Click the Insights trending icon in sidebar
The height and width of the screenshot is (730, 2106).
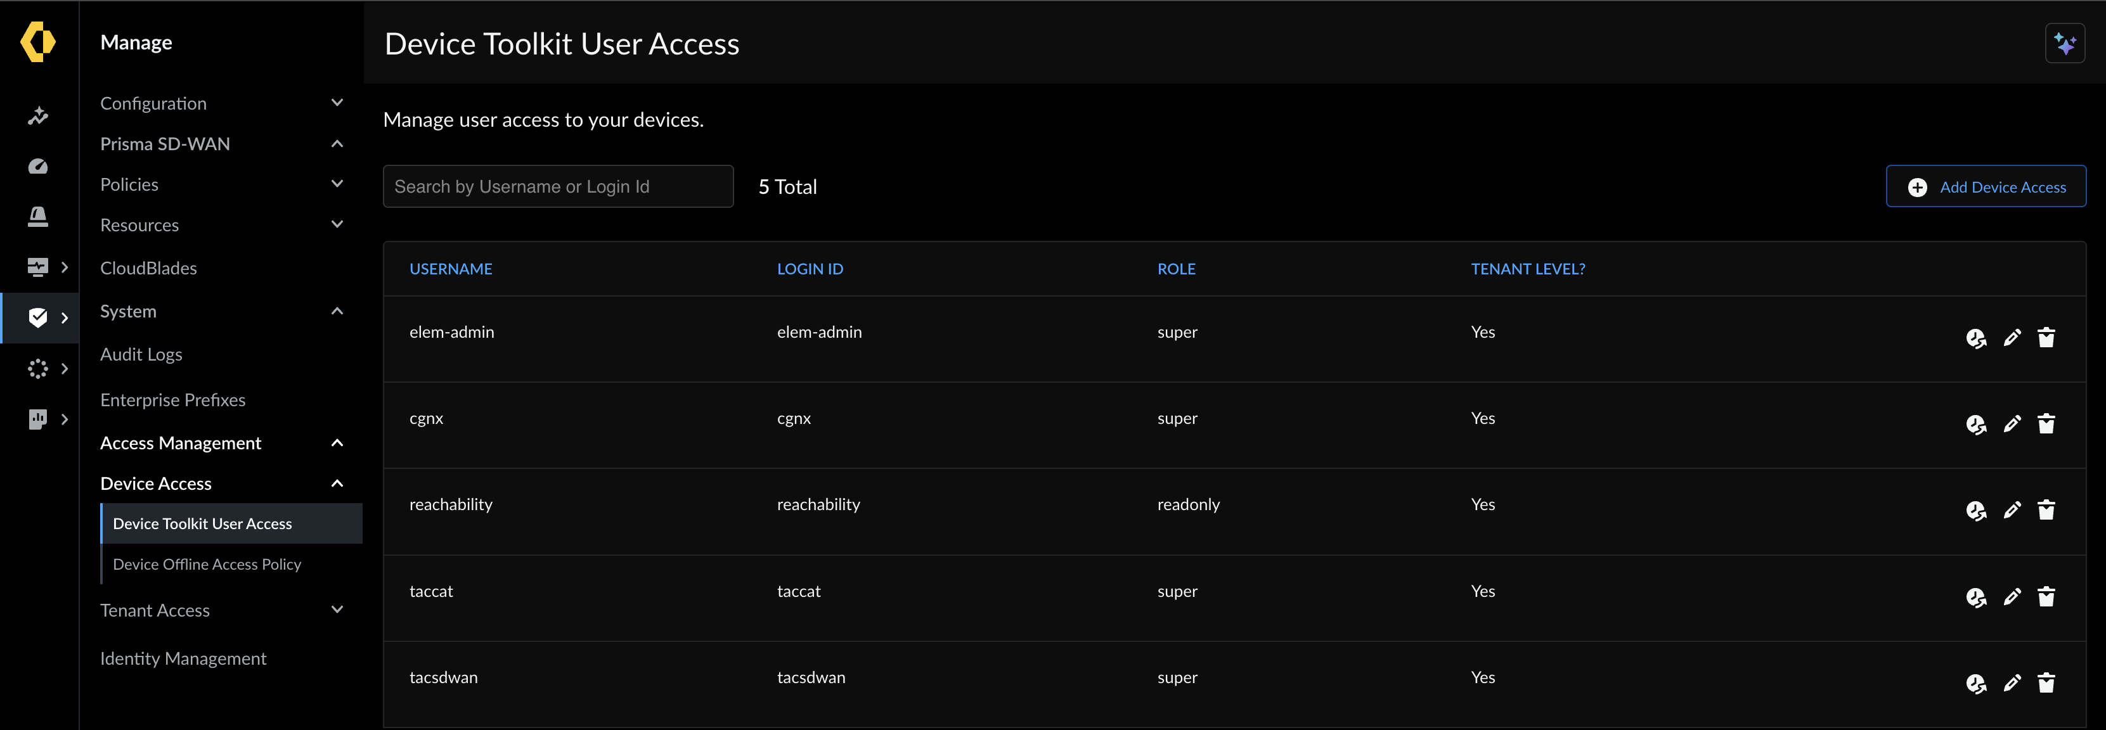click(39, 115)
